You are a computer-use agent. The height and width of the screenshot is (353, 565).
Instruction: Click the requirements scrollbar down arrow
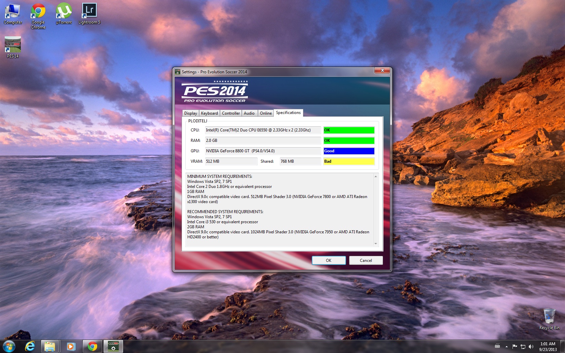[x=376, y=244]
